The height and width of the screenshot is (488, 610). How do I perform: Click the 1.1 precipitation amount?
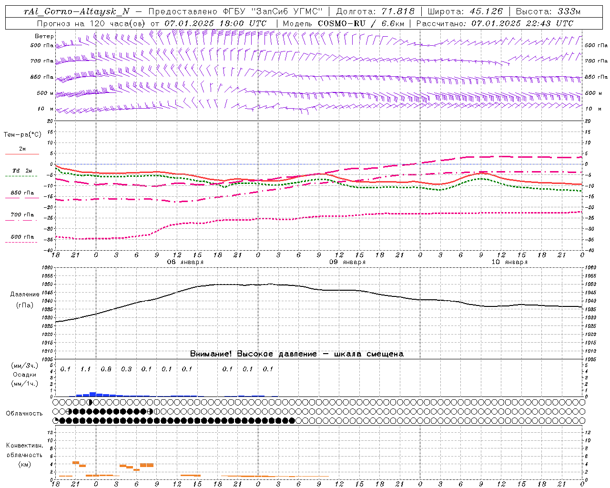click(x=85, y=369)
